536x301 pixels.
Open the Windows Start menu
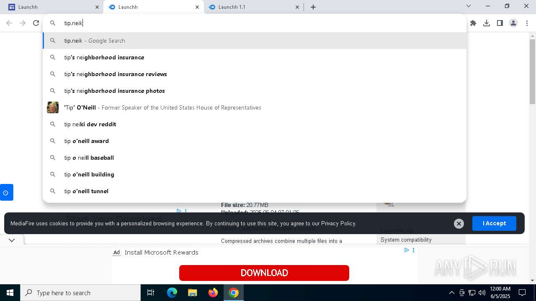(x=10, y=293)
